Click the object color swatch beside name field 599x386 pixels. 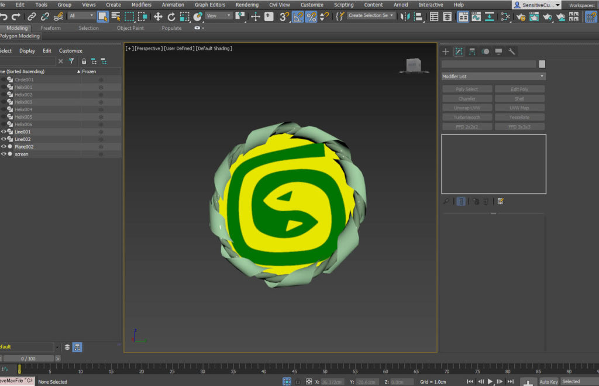(542, 63)
